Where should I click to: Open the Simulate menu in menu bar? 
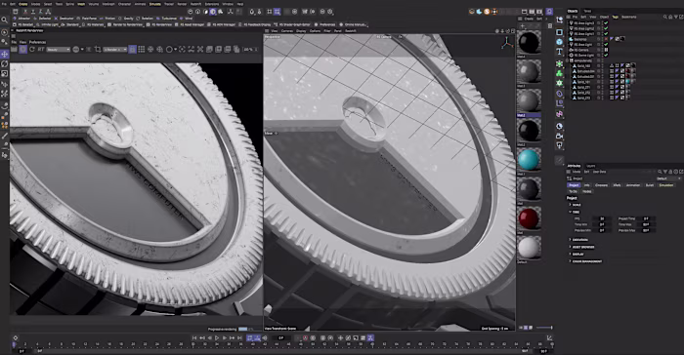[154, 4]
